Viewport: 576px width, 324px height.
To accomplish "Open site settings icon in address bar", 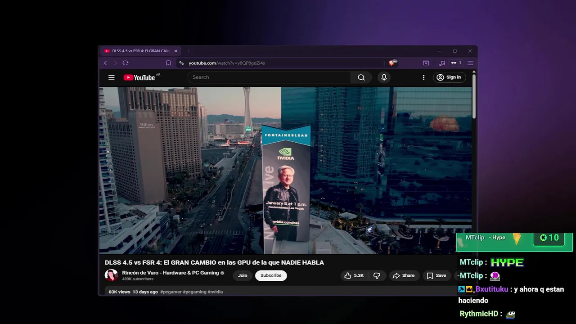I will [x=181, y=63].
